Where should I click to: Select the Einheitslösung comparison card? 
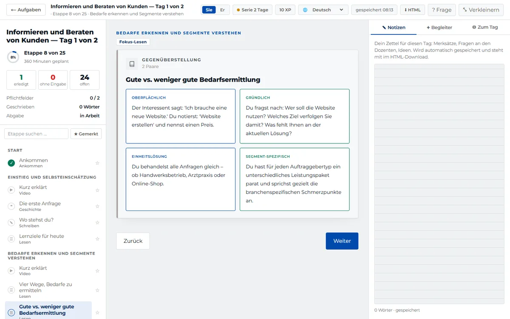[181, 179]
